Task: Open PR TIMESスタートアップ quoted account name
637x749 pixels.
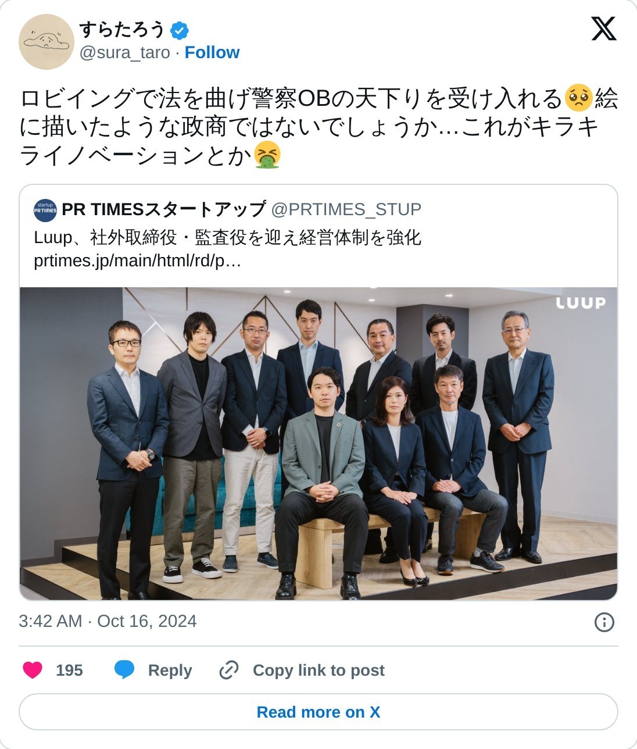Action: [164, 209]
